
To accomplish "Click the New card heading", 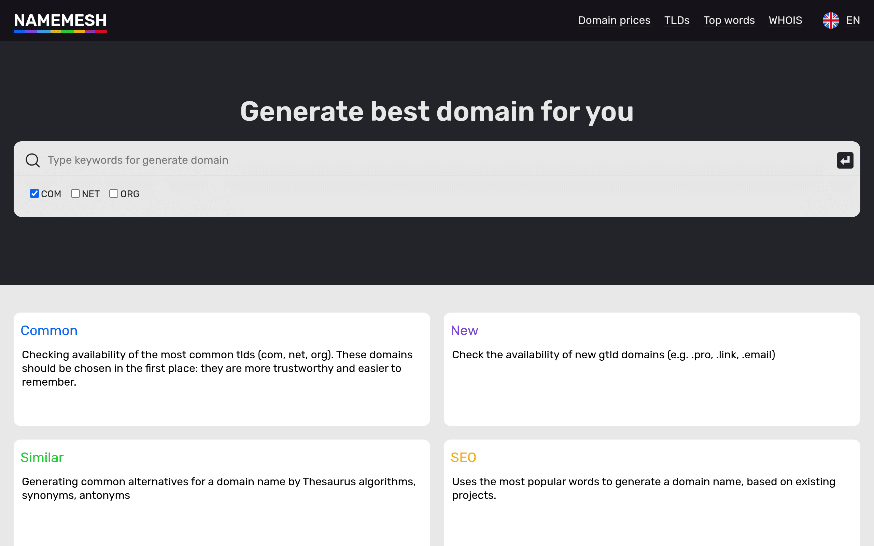I will click(464, 330).
